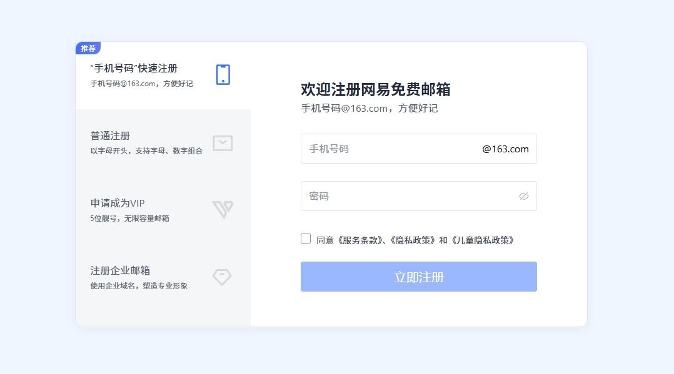
Task: Click the mobile phone icon for quick registration
Action: click(223, 74)
